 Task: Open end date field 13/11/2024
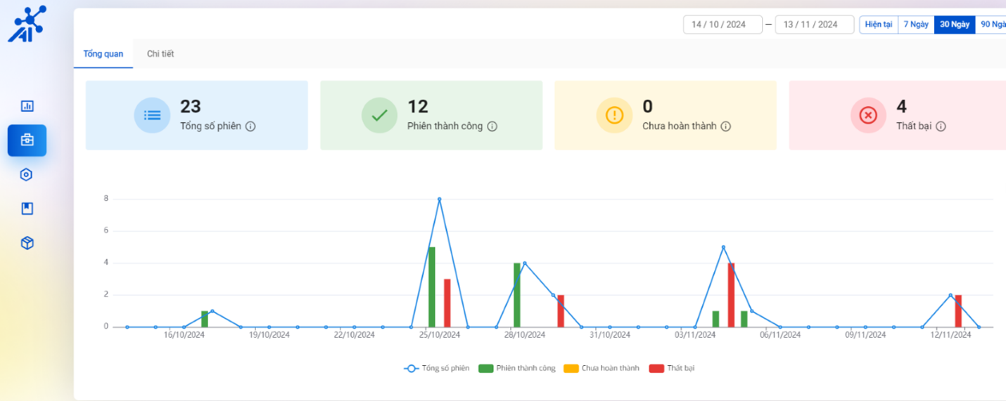pyautogui.click(x=814, y=25)
